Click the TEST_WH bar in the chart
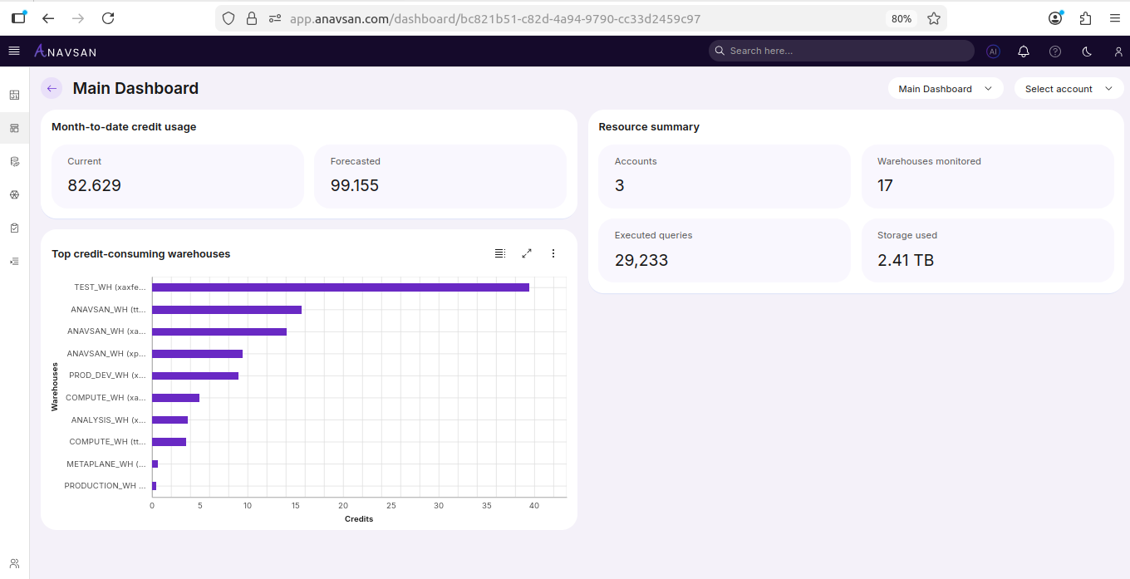 click(341, 287)
